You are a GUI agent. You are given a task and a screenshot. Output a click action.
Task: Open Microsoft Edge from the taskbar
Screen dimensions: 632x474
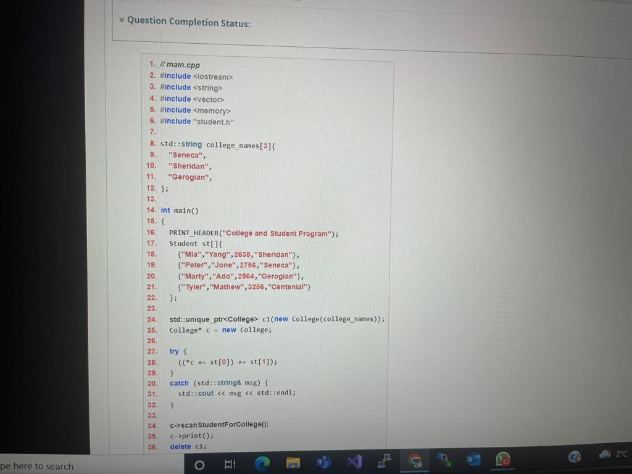(262, 462)
